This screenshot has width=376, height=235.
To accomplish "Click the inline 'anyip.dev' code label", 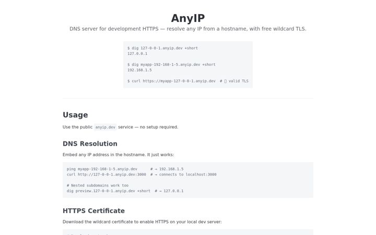I will coord(105,127).
